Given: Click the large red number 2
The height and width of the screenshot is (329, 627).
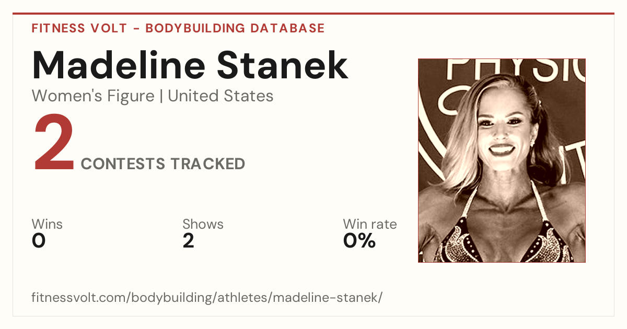Looking at the screenshot, I should click(54, 144).
